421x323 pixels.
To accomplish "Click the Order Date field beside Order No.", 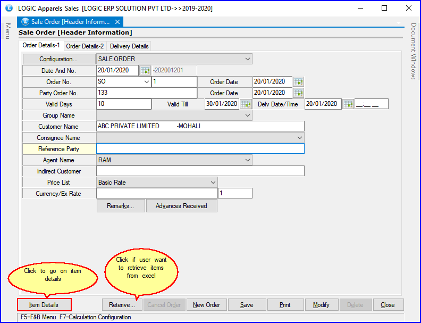I will pos(272,82).
